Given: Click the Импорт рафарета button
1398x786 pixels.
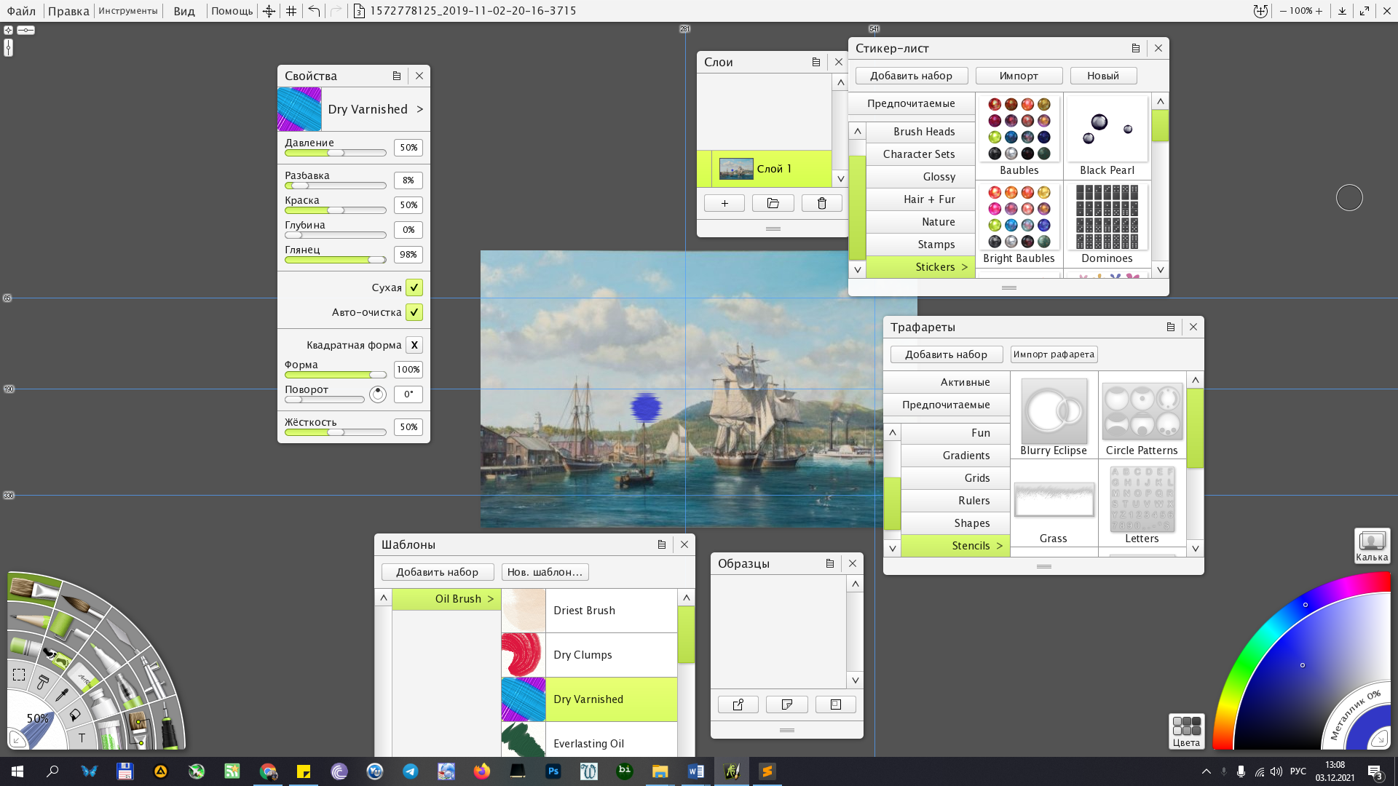Looking at the screenshot, I should (x=1054, y=354).
